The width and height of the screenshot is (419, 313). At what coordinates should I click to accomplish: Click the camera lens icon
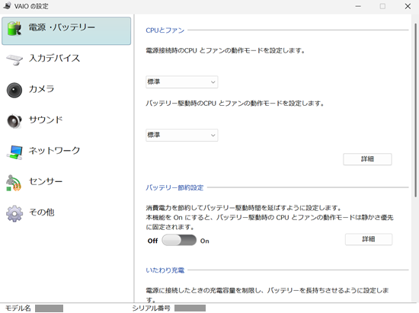(14, 91)
